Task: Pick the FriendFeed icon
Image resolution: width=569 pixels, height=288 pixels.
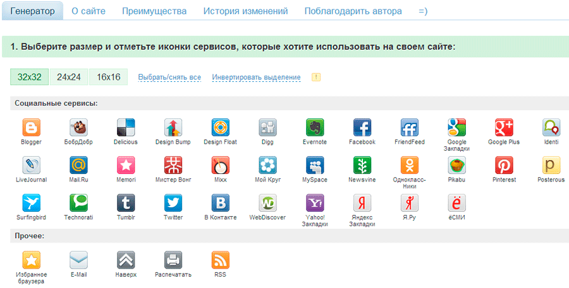Action: (x=410, y=127)
